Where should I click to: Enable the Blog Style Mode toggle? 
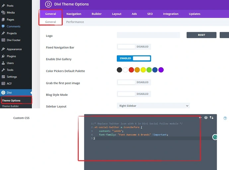click(x=134, y=94)
